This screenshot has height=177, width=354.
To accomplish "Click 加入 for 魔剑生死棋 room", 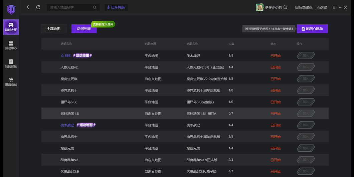I will pyautogui.click(x=306, y=78).
